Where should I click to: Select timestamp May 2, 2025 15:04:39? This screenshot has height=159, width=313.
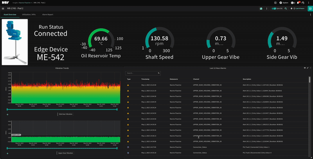point(149,102)
